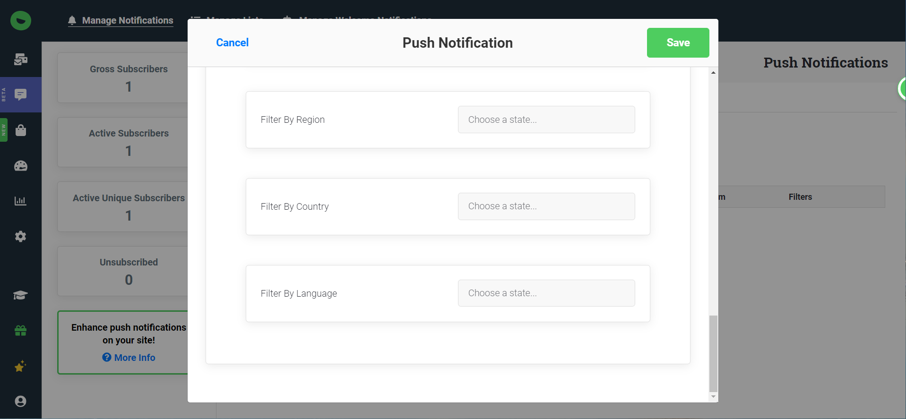906x419 pixels.
Task: Select the sparkle upgrade icon
Action: pyautogui.click(x=20, y=366)
